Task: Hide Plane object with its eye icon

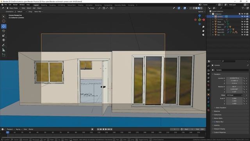Action: coord(245,22)
